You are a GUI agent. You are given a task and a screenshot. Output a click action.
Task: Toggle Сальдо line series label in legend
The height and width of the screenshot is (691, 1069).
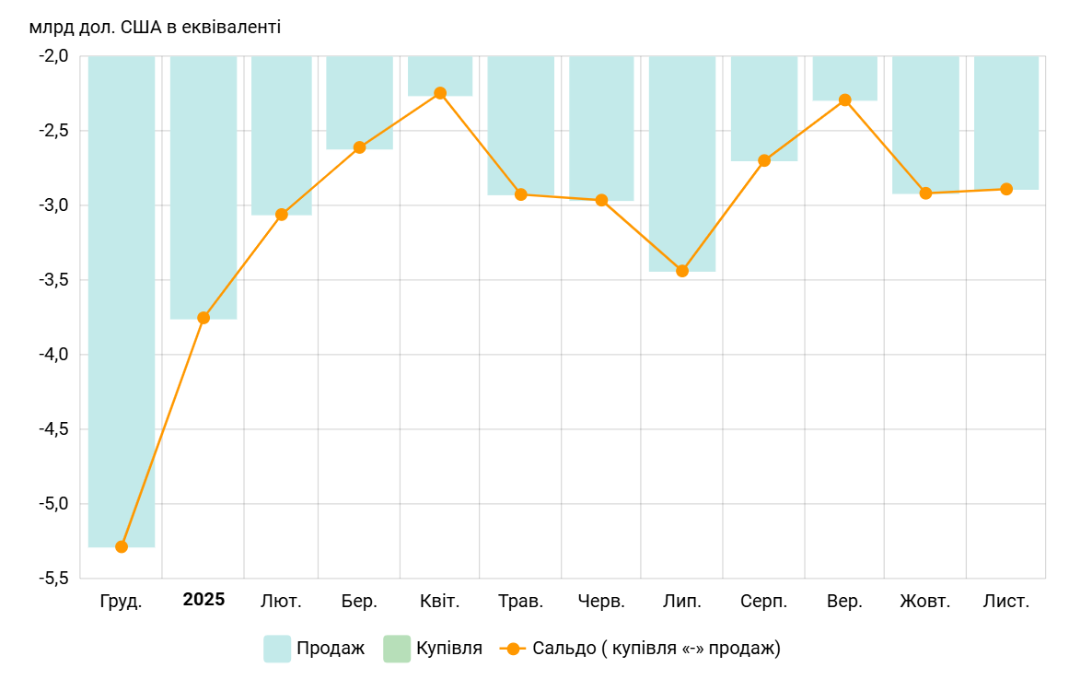[656, 649]
